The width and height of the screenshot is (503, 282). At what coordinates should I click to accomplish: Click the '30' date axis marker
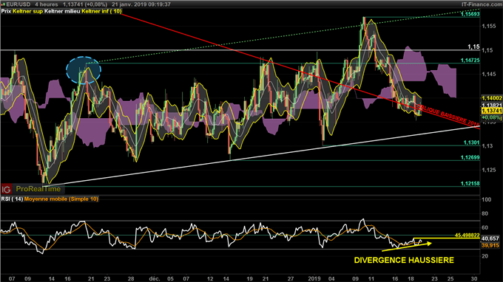pyautogui.click(x=474, y=279)
